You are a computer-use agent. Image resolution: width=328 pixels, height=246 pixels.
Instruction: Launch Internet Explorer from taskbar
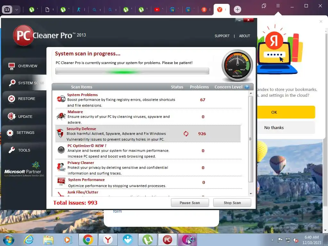(x=29, y=240)
